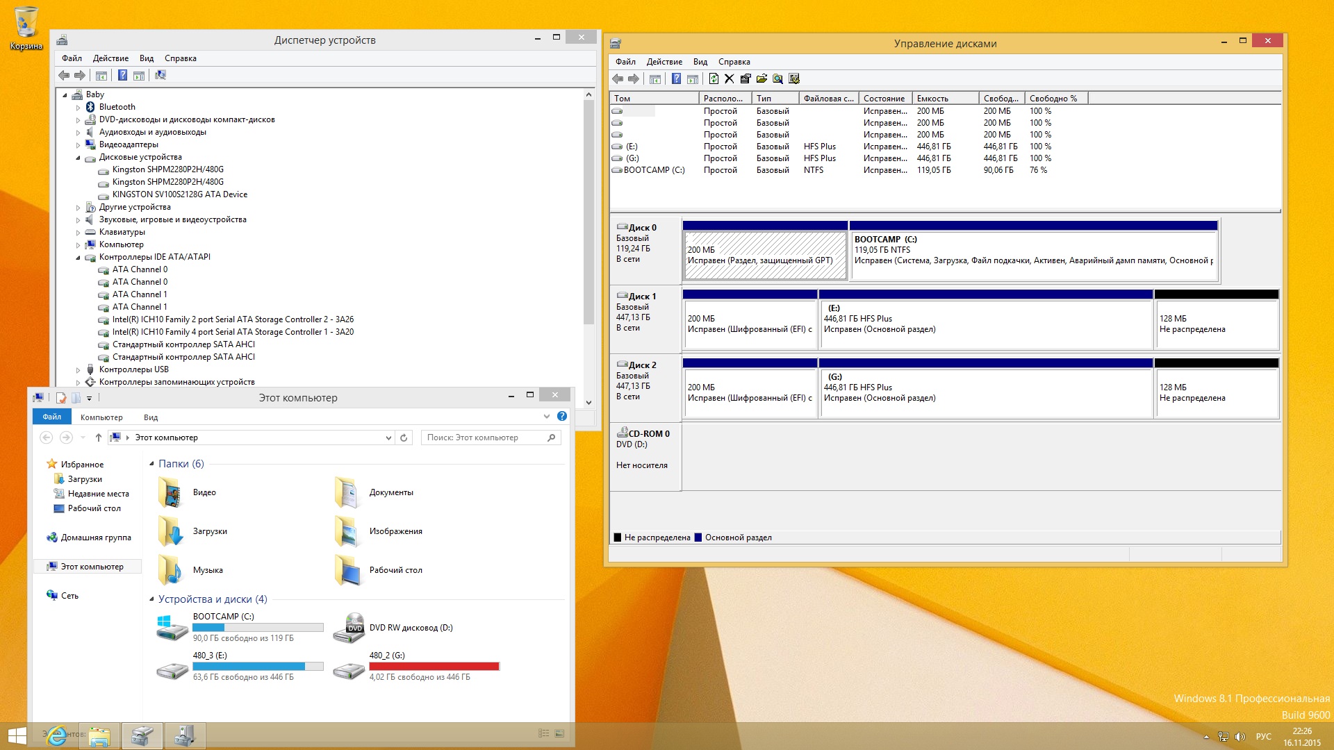
Task: Select Загрузки in the Избранное sidebar
Action: 85,479
